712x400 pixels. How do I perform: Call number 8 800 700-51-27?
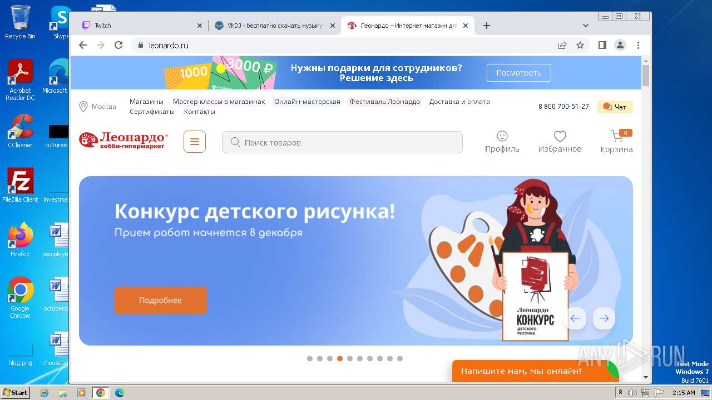point(563,107)
